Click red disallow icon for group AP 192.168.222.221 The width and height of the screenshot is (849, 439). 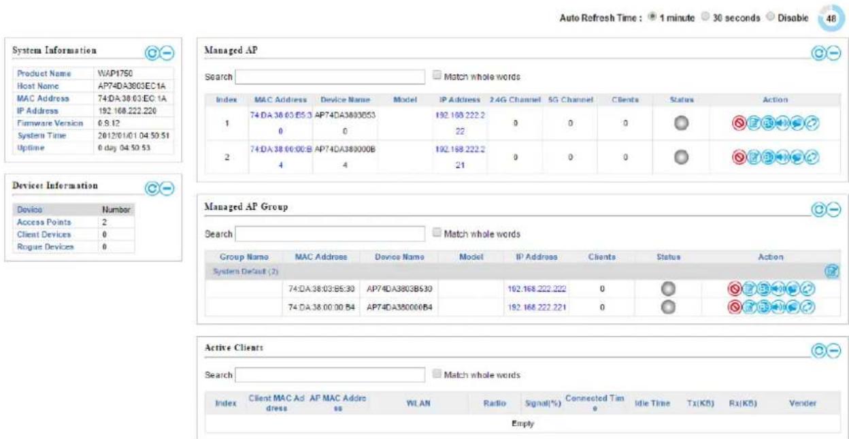735,307
